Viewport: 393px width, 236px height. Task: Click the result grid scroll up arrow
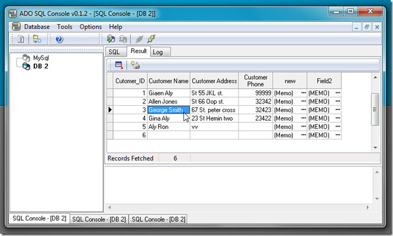point(375,77)
